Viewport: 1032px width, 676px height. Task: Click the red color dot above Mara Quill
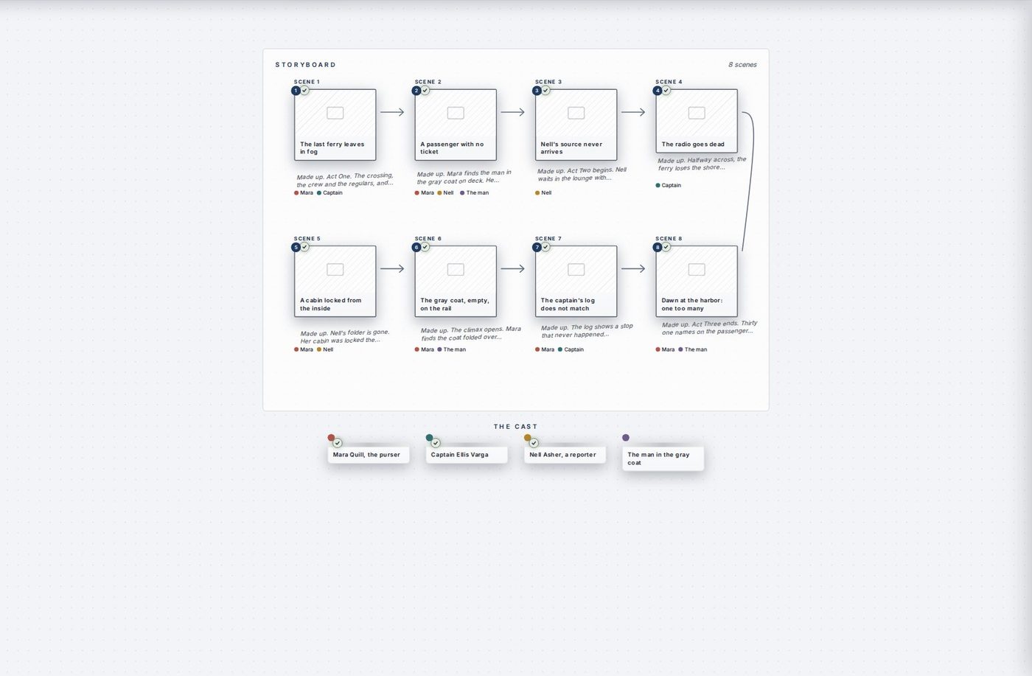(x=331, y=437)
